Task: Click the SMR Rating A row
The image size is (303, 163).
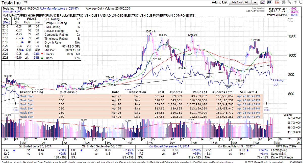Action: point(62,27)
